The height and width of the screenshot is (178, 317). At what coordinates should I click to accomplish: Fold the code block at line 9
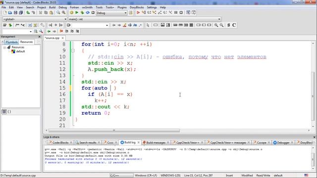click(x=73, y=50)
